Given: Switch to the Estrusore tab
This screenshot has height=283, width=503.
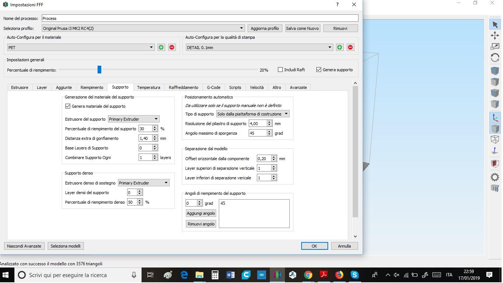Looking at the screenshot, I should [20, 87].
